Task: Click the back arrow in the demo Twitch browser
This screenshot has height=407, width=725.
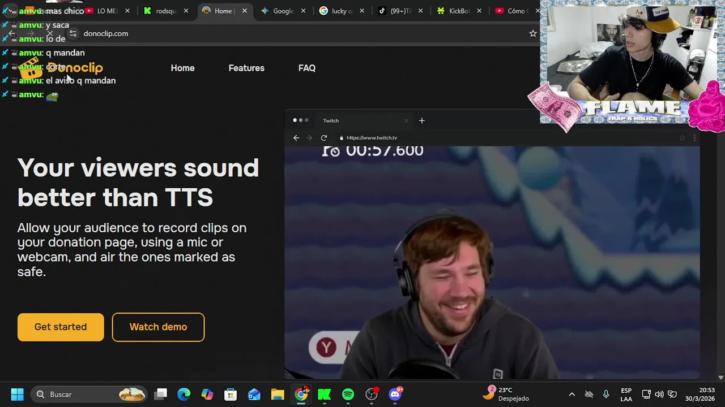Action: [x=296, y=138]
